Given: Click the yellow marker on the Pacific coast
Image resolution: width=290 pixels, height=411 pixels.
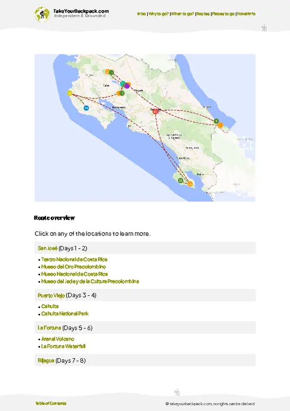Looking at the screenshot, I should point(70,93).
